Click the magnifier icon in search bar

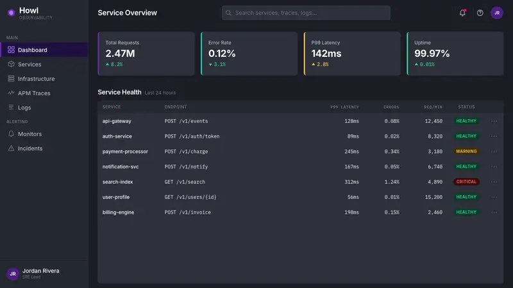click(x=228, y=13)
